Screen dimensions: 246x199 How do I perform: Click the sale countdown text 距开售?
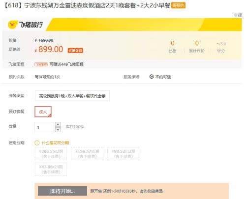pos(126,191)
